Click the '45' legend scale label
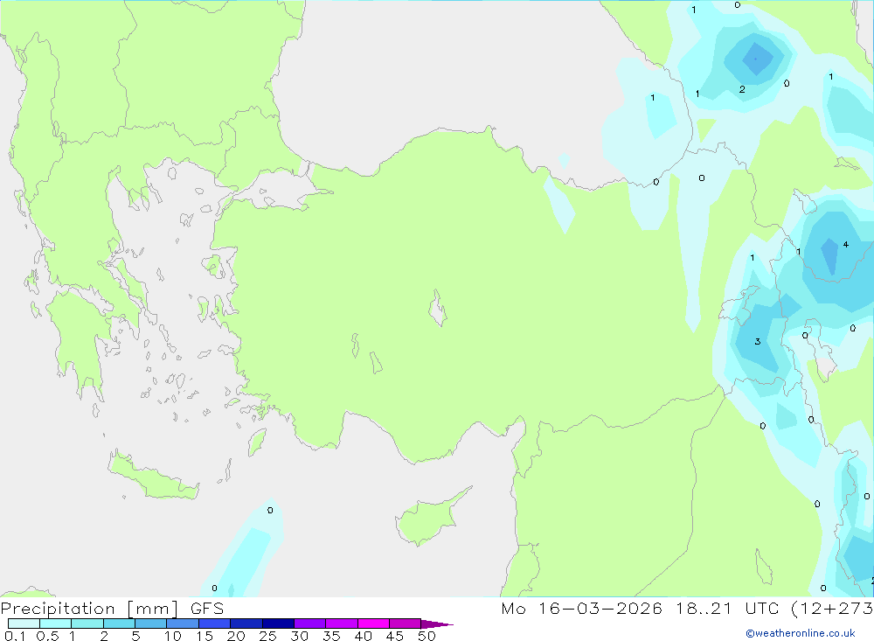Screen dimensions: 874x641 [x=395, y=636]
